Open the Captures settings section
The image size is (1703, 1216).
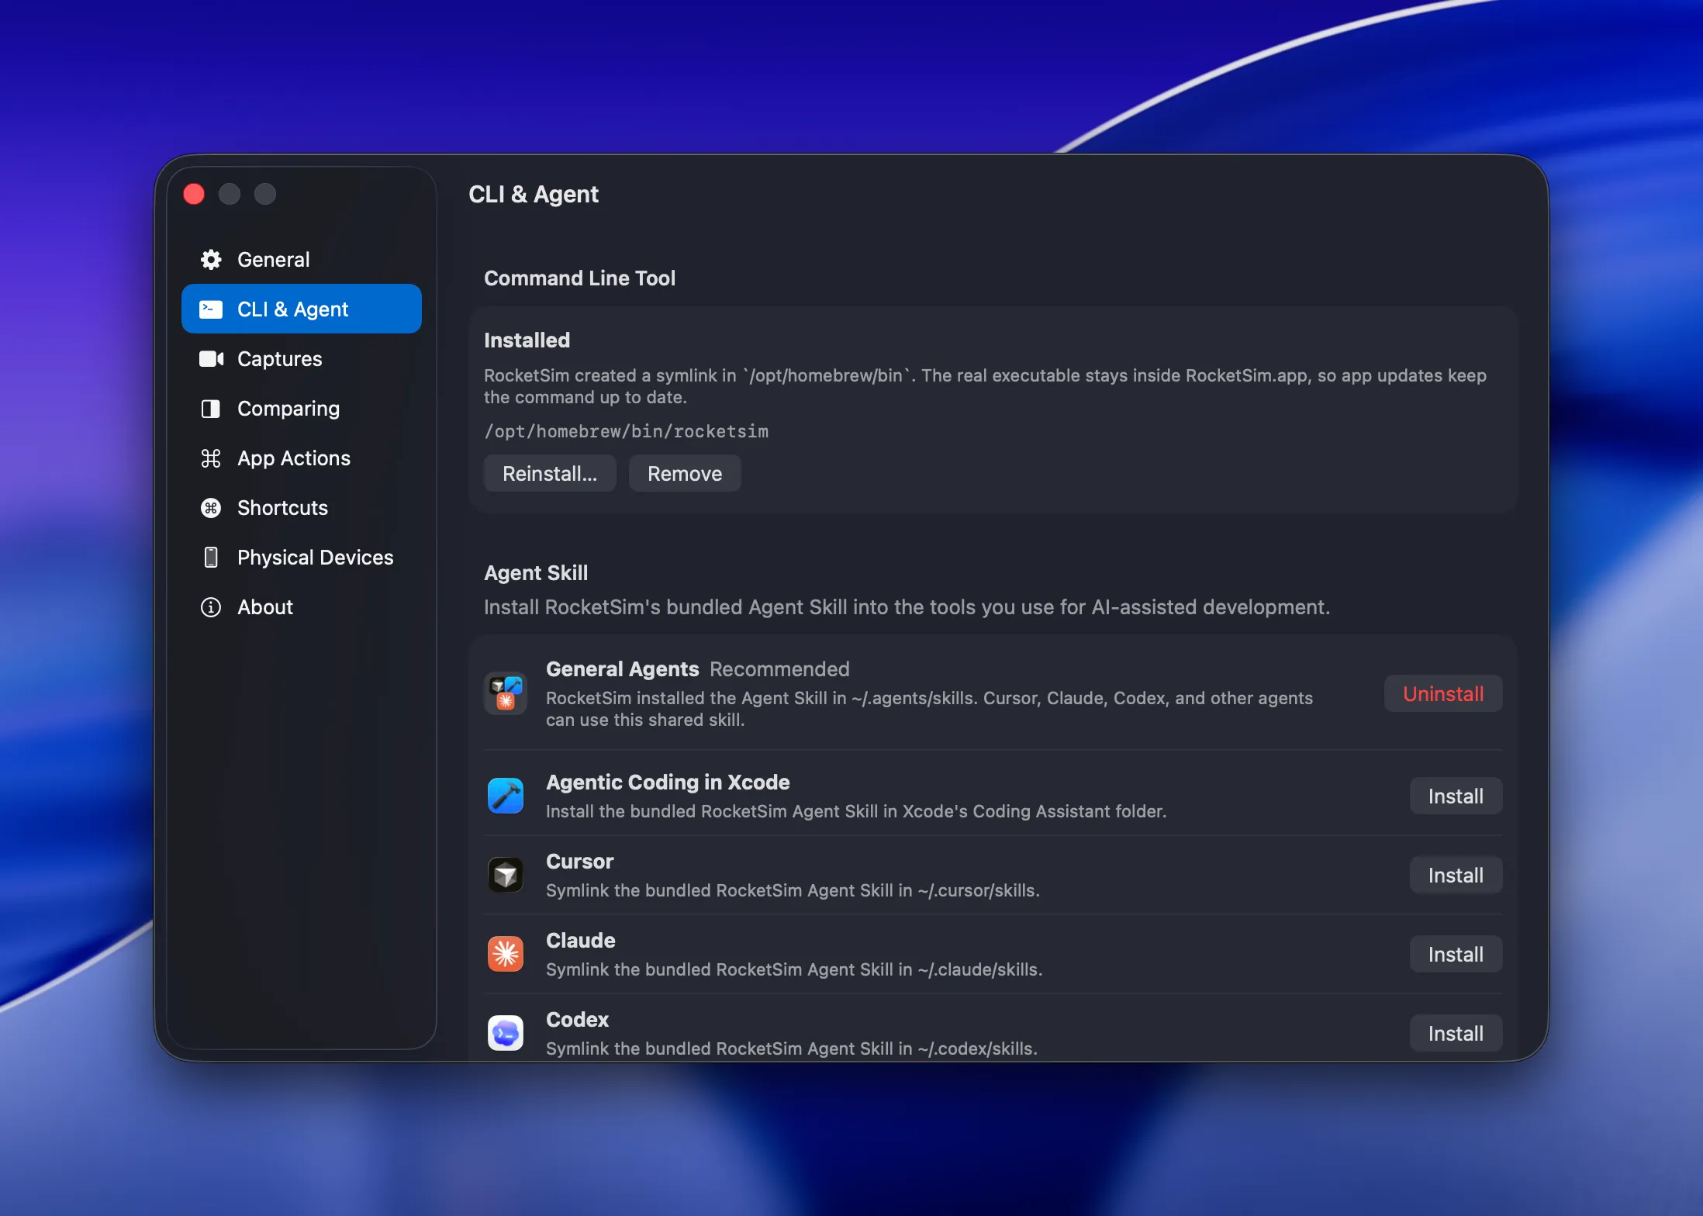pos(302,358)
